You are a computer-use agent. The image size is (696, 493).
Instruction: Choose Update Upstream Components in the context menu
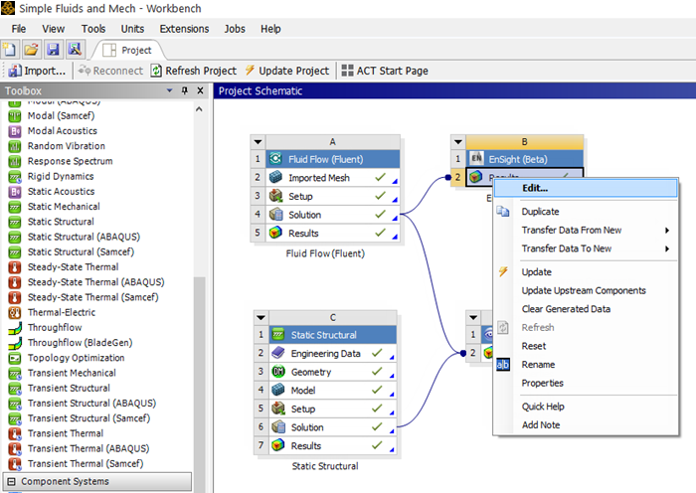[x=586, y=290]
